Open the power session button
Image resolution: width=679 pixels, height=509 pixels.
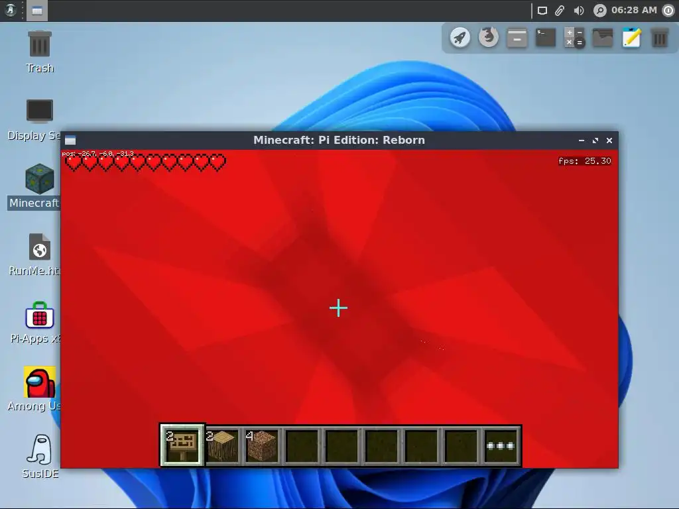[668, 11]
